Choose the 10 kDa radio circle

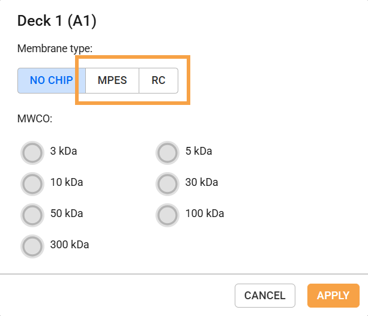(x=32, y=182)
